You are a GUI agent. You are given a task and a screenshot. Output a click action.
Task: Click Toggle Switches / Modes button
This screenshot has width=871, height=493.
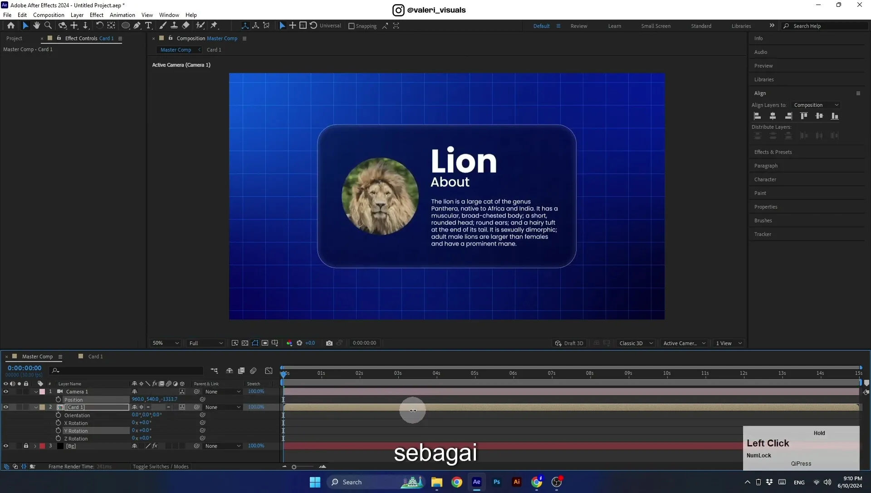point(161,467)
